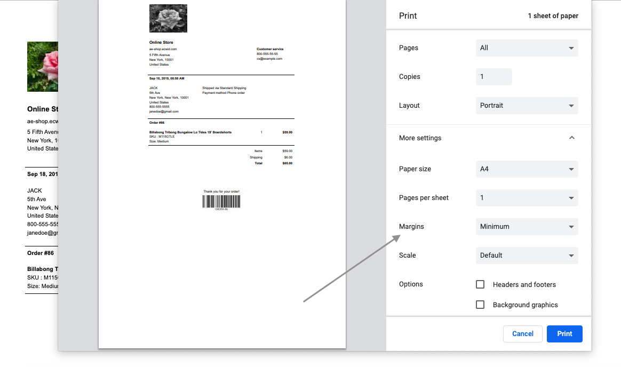Open the Margins dropdown set to Minimum
Screen dimensions: 621x367
click(527, 227)
